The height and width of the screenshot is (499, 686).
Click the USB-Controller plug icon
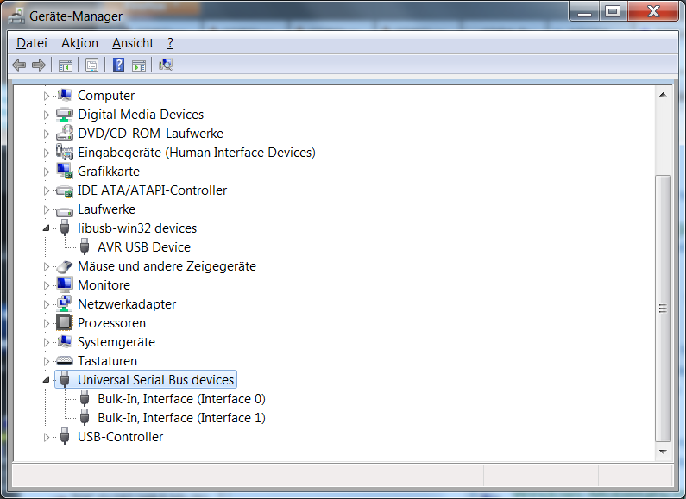point(65,436)
